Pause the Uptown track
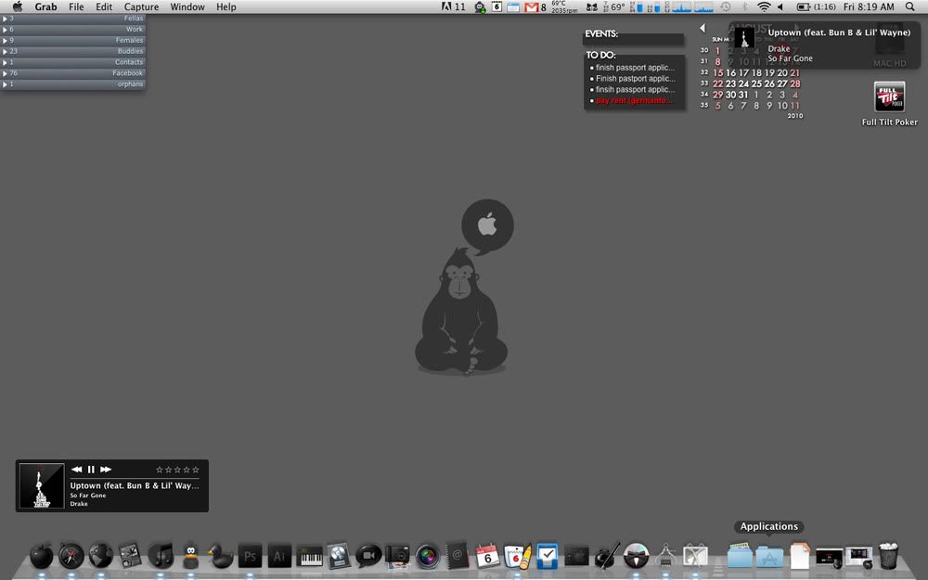Screen dimensions: 928x580 91,470
